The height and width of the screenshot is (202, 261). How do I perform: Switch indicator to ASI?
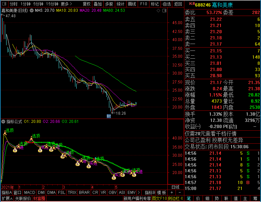coord(122,193)
